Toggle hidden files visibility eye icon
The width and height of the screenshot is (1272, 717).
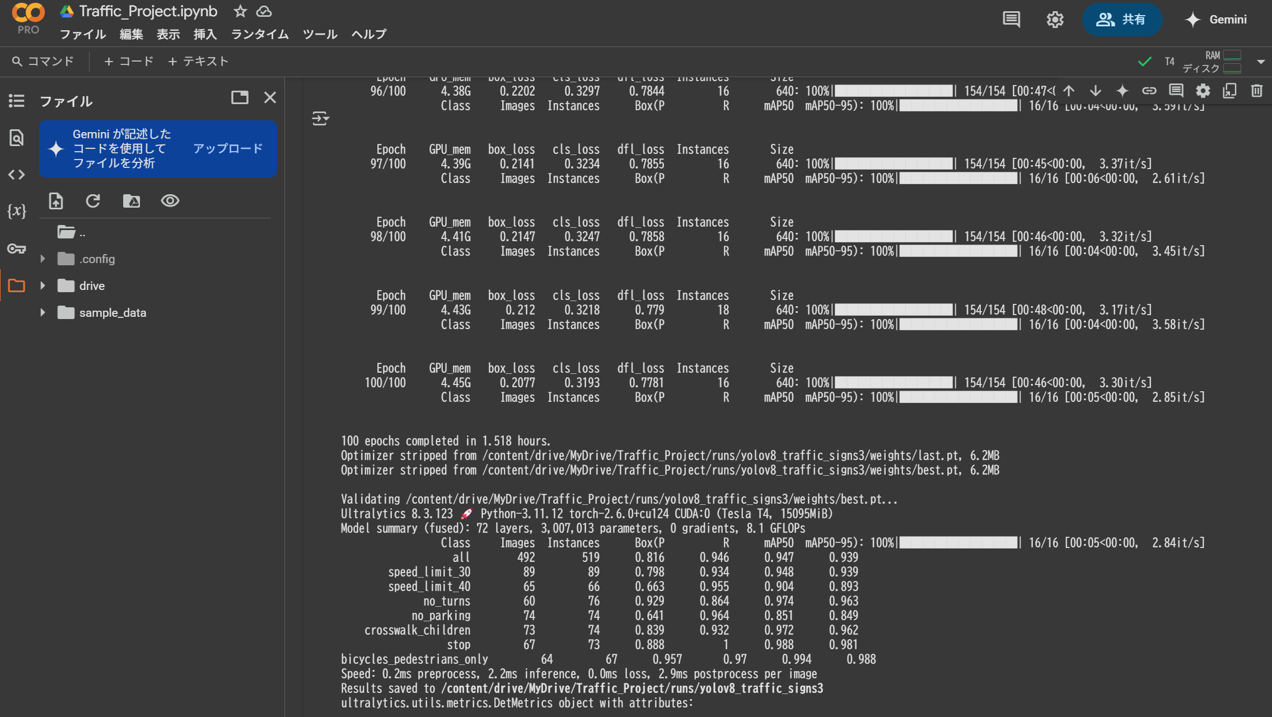170,201
